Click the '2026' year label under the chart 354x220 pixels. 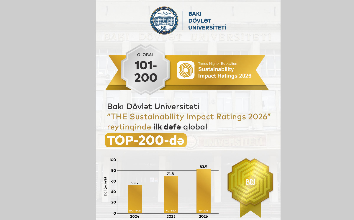point(204,216)
